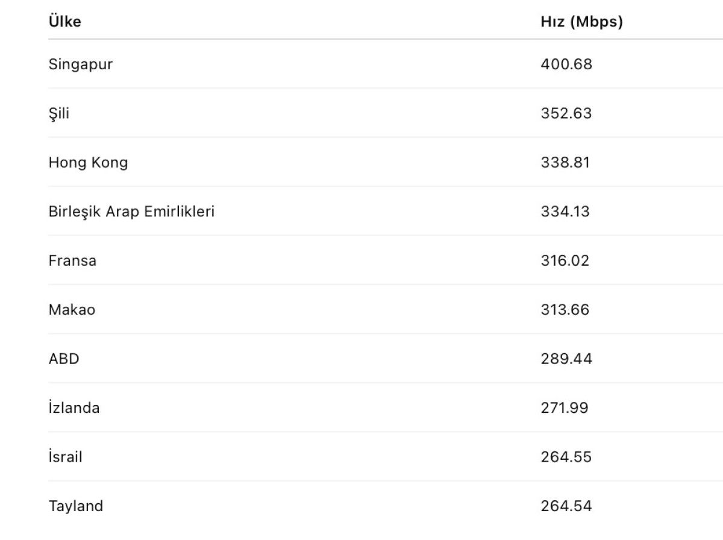
Task: Select the Tayland country cell
Action: [76, 506]
